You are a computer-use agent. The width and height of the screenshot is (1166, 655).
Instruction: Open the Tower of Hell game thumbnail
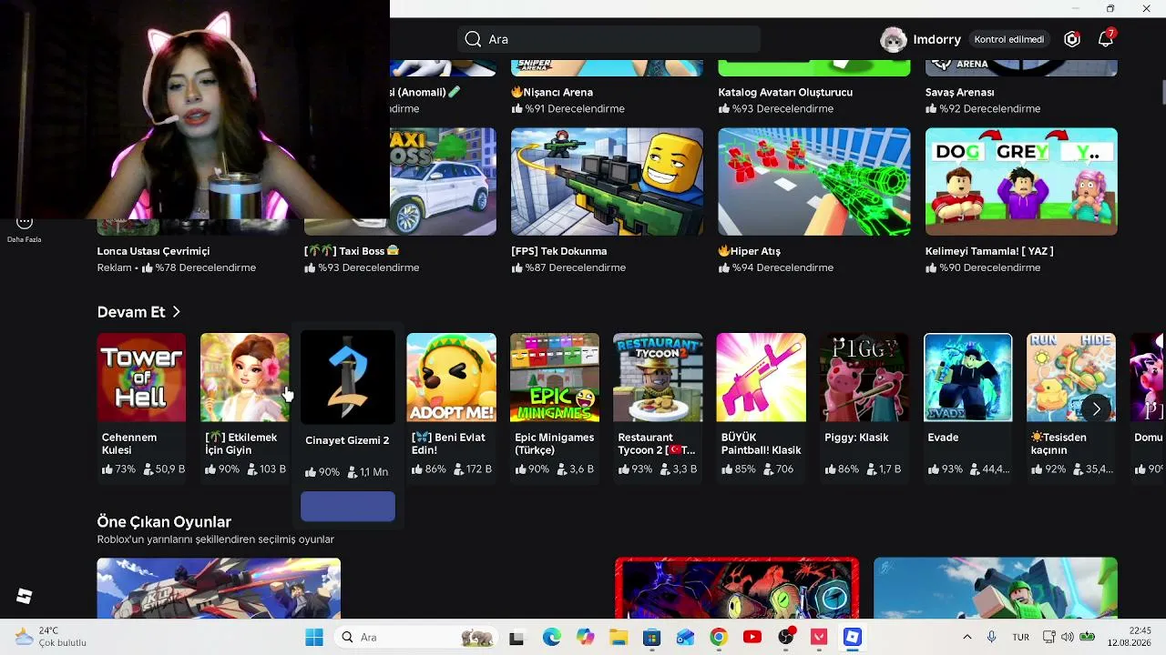click(x=141, y=378)
